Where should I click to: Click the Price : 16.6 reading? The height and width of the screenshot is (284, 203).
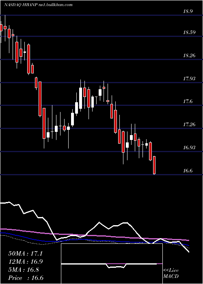pyautogui.click(x=26, y=278)
